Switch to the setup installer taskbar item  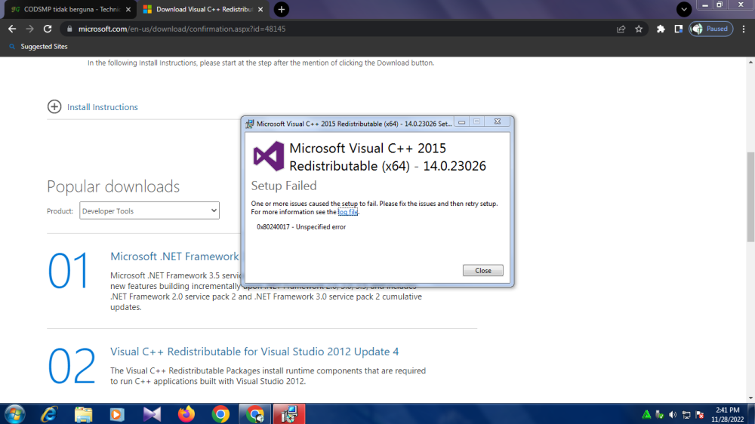[289, 414]
